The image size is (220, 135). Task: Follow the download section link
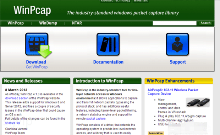pos(17,98)
